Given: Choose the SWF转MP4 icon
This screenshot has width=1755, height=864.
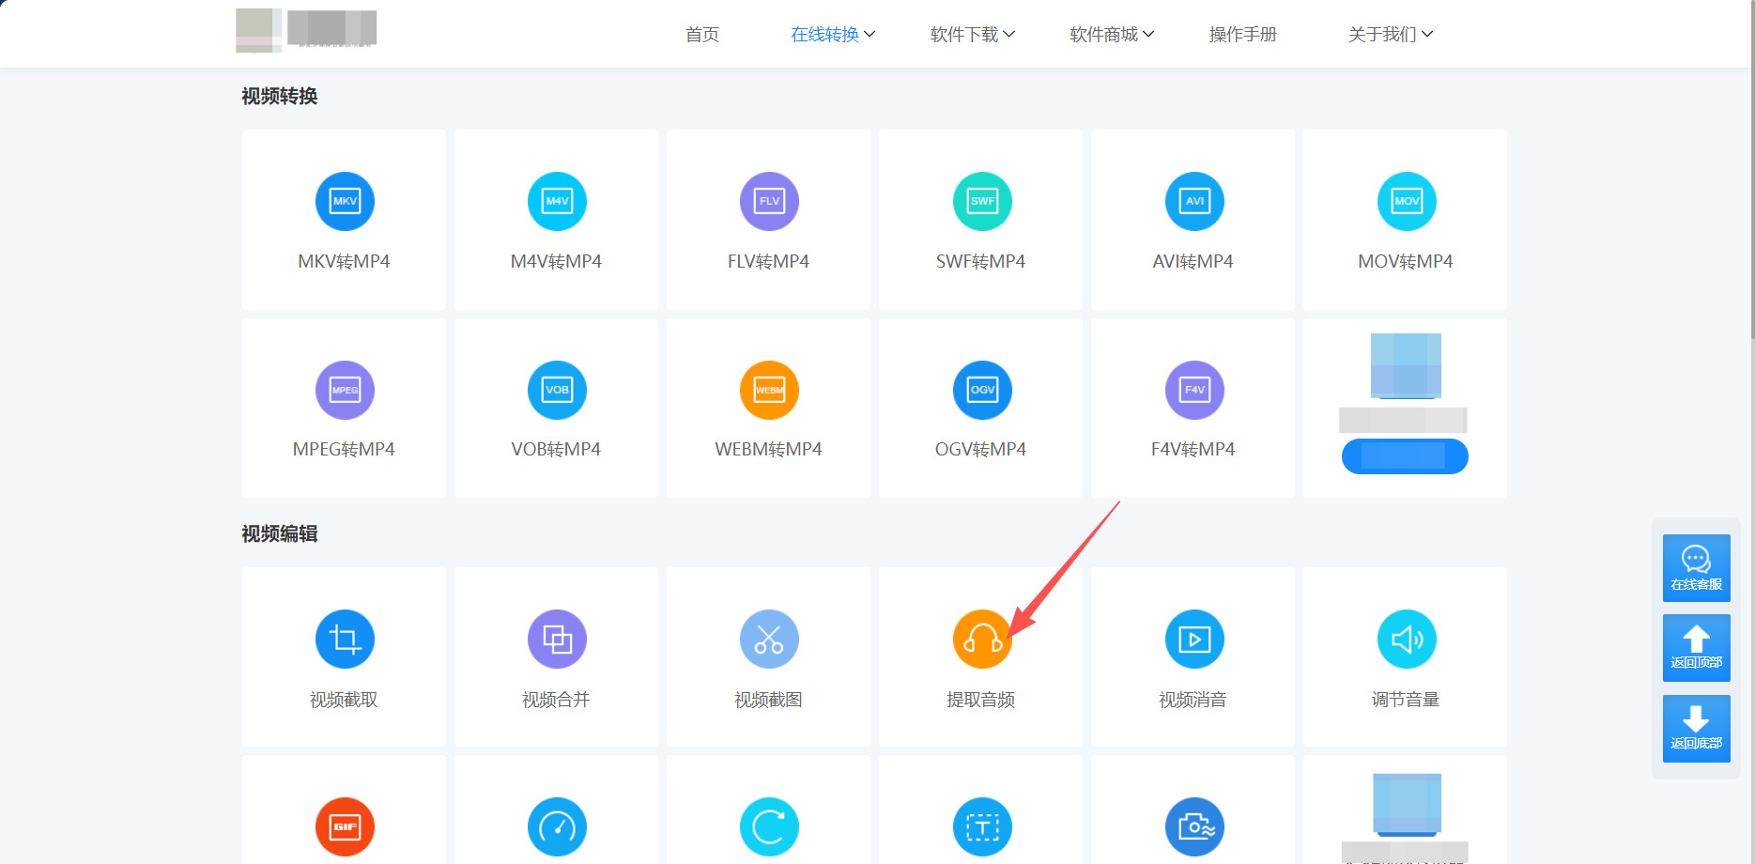Looking at the screenshot, I should [982, 201].
